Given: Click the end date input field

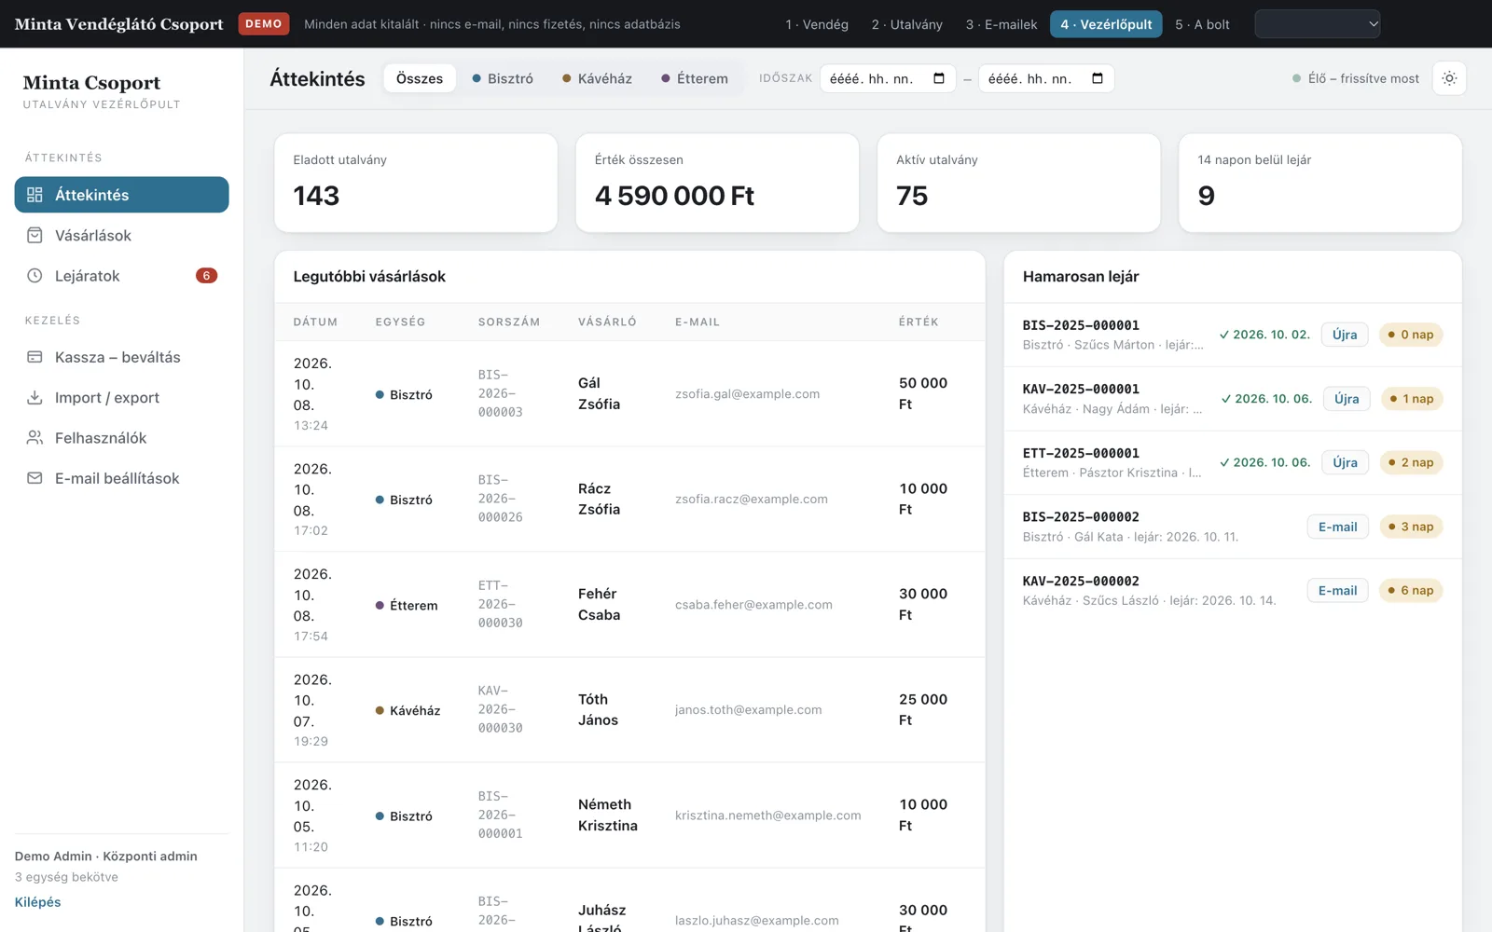Looking at the screenshot, I should (1046, 78).
